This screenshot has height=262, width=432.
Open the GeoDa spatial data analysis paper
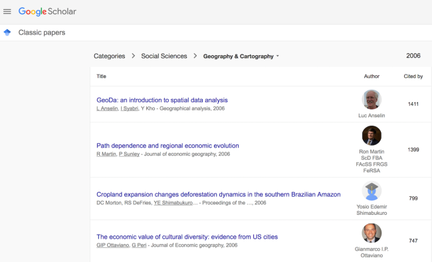[x=162, y=100]
